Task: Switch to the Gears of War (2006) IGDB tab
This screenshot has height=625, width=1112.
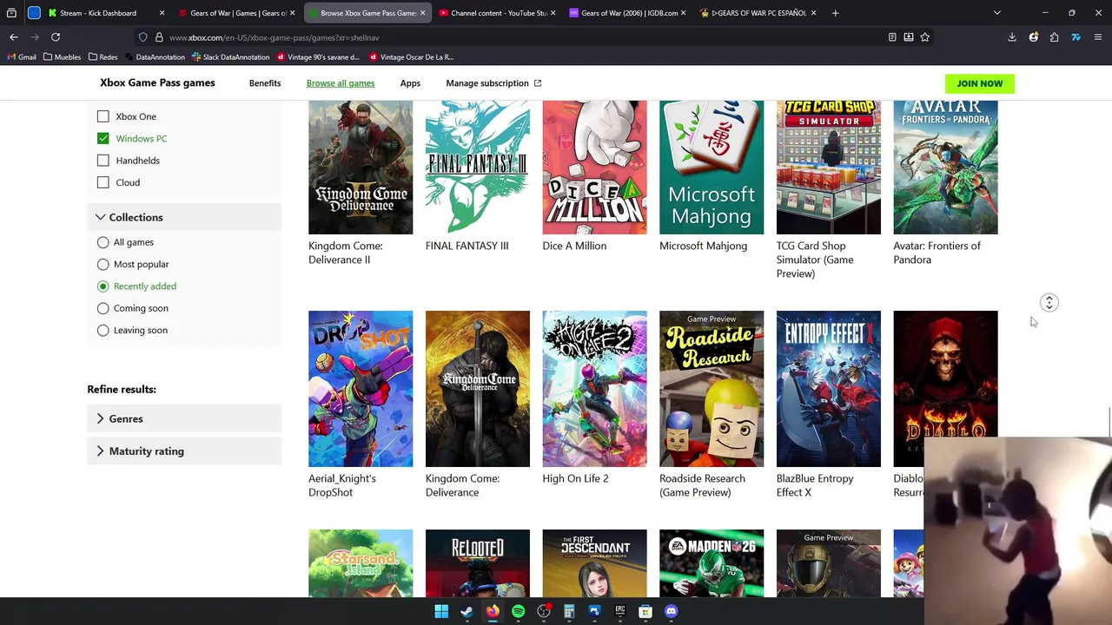Action: coord(627,13)
